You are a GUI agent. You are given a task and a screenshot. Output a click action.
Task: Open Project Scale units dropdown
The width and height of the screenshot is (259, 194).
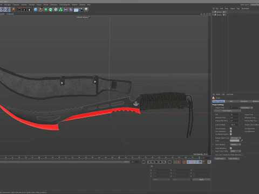247,108
